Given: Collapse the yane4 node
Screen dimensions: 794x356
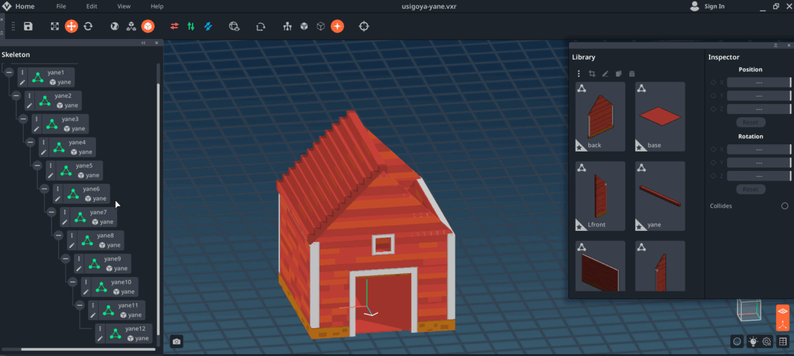Looking at the screenshot, I should (x=30, y=142).
